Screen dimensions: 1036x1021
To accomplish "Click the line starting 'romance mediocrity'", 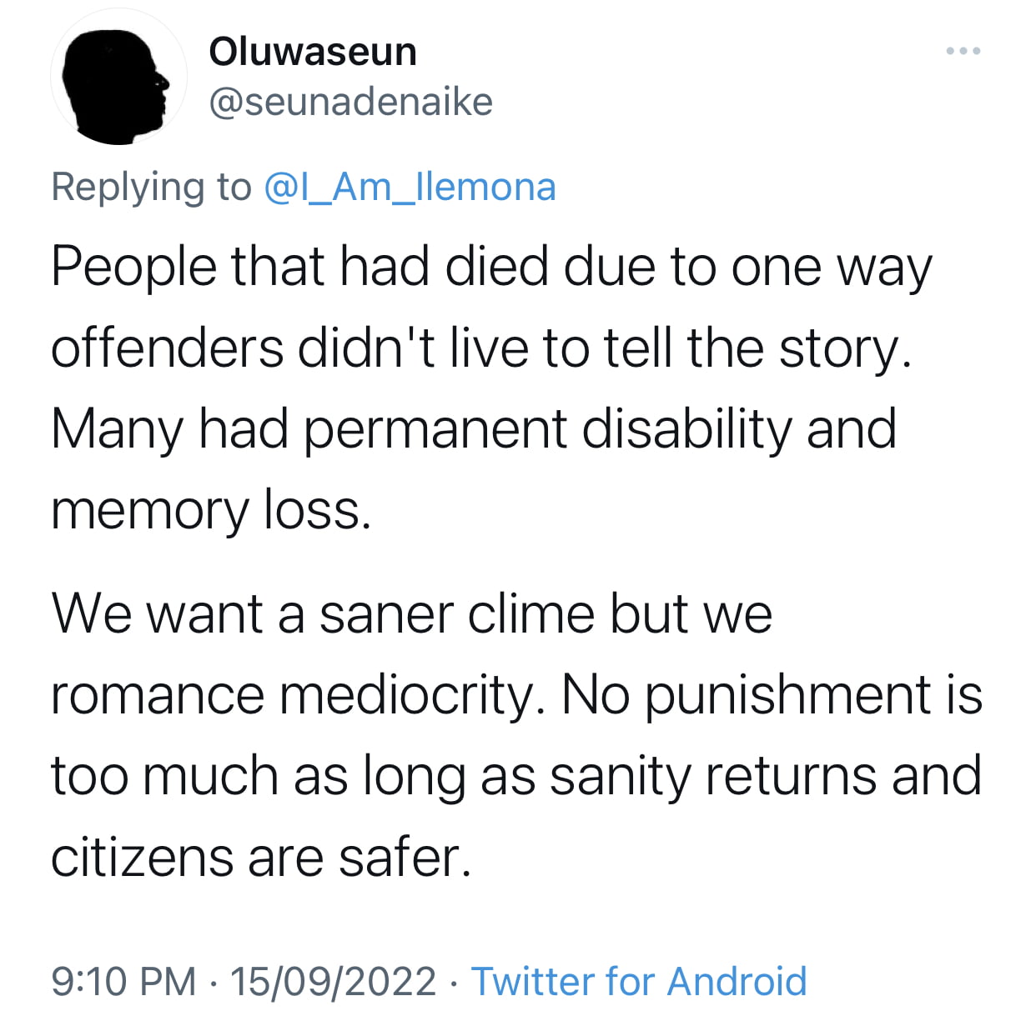I will (x=517, y=696).
